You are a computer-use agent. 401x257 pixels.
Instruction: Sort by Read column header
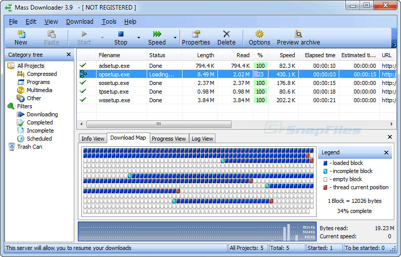[235, 55]
